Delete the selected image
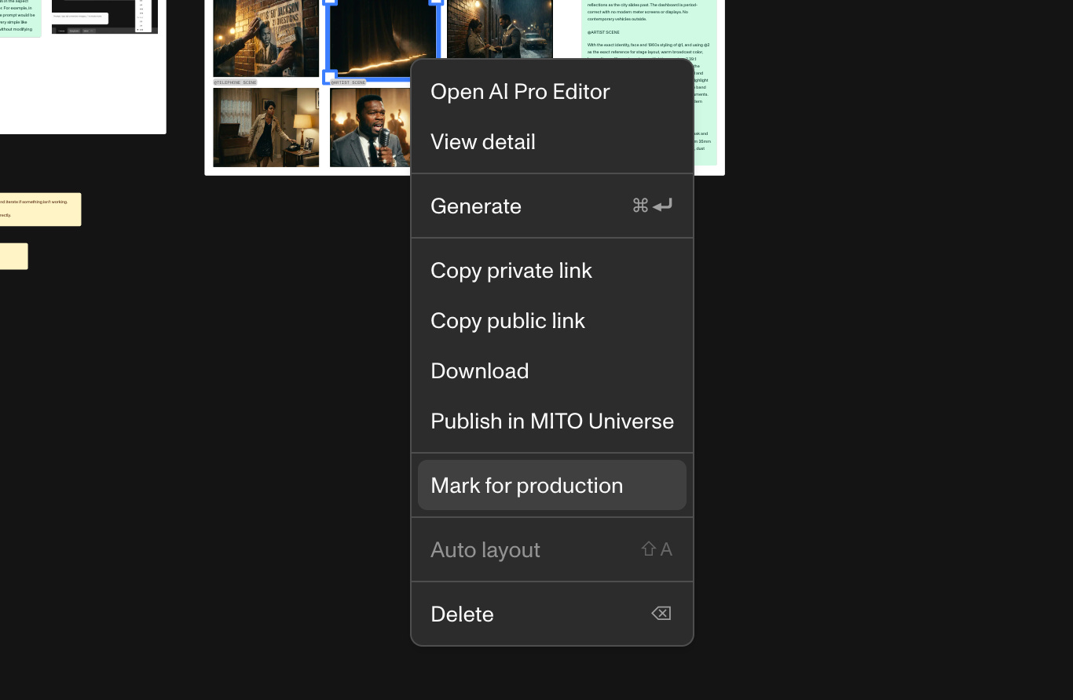 click(551, 614)
